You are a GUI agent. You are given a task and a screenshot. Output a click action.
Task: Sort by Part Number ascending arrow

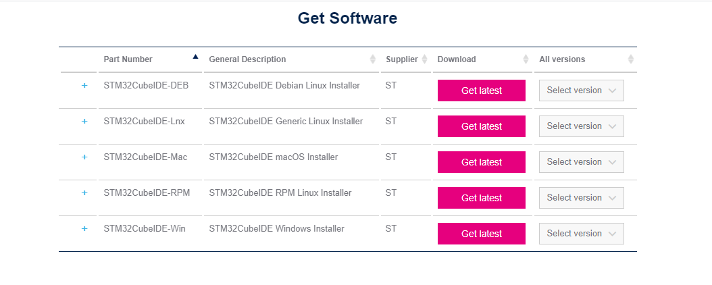coord(196,57)
